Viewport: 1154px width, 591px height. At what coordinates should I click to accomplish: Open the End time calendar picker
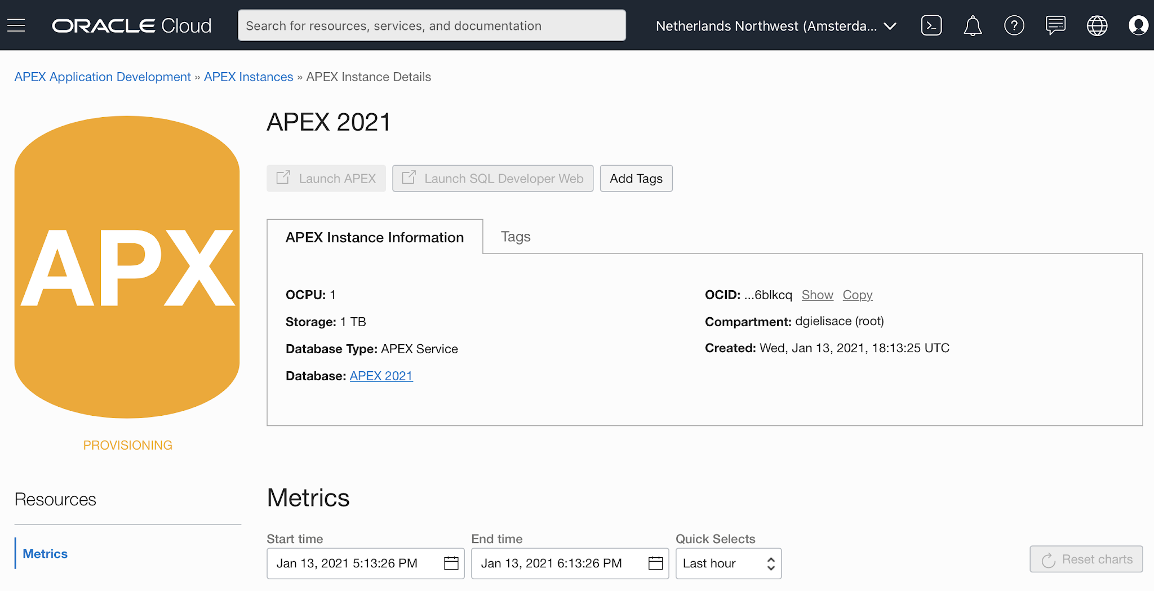coord(655,563)
